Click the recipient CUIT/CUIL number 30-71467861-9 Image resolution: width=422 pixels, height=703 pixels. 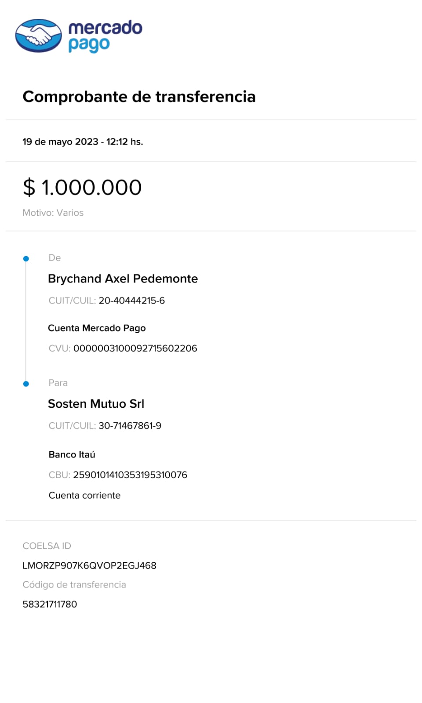point(130,426)
